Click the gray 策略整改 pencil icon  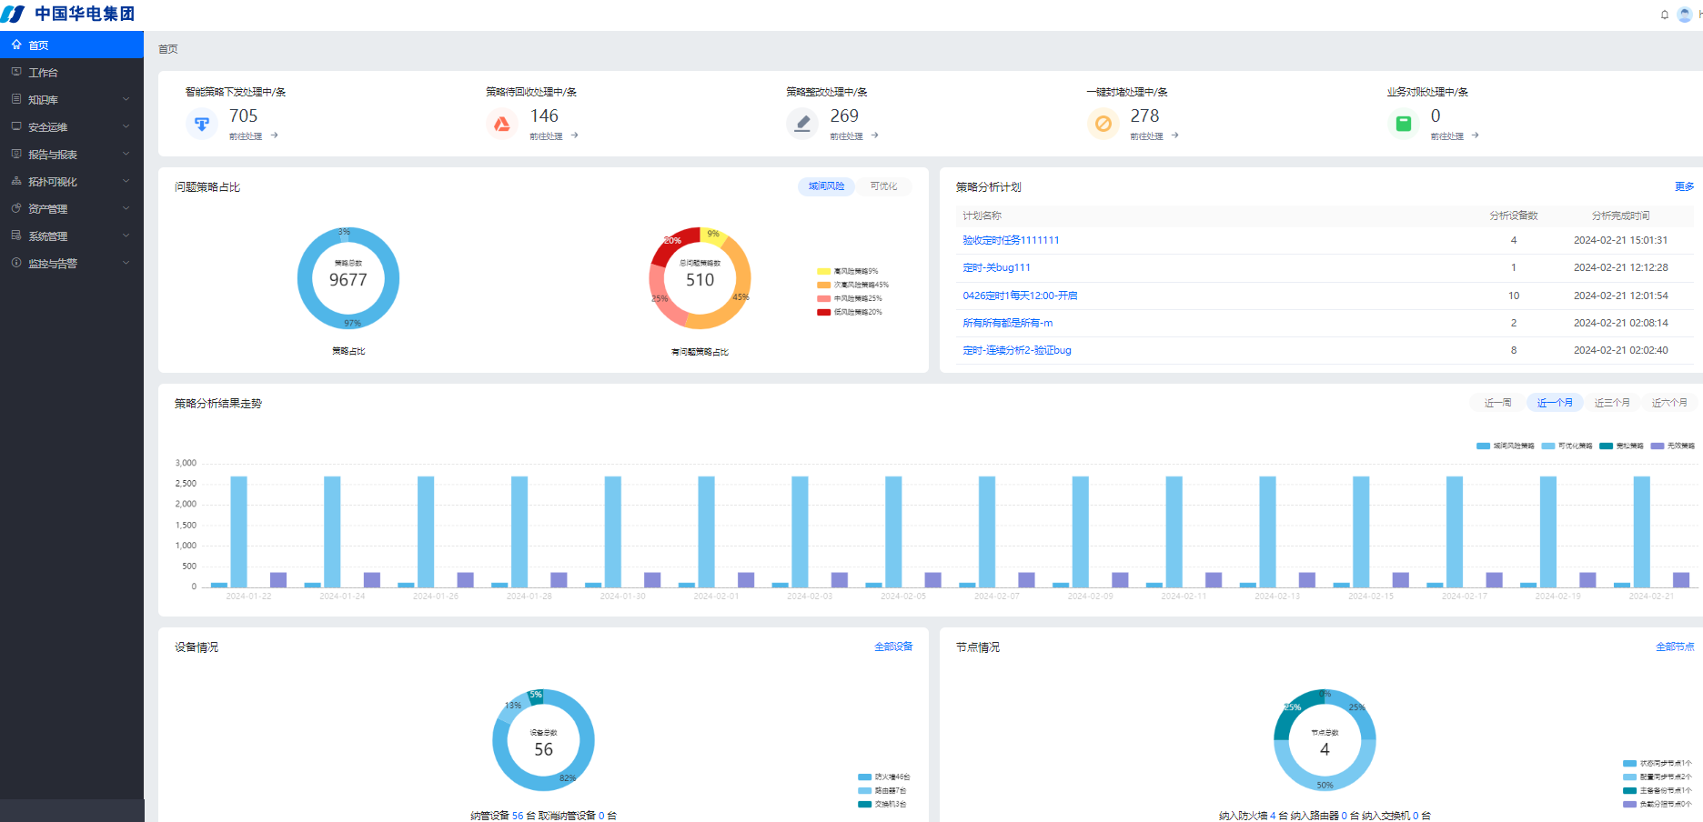[x=802, y=123]
